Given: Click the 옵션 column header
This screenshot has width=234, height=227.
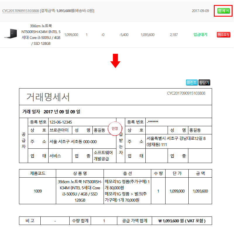Looking at the screenshot, I should (x=127, y=173).
